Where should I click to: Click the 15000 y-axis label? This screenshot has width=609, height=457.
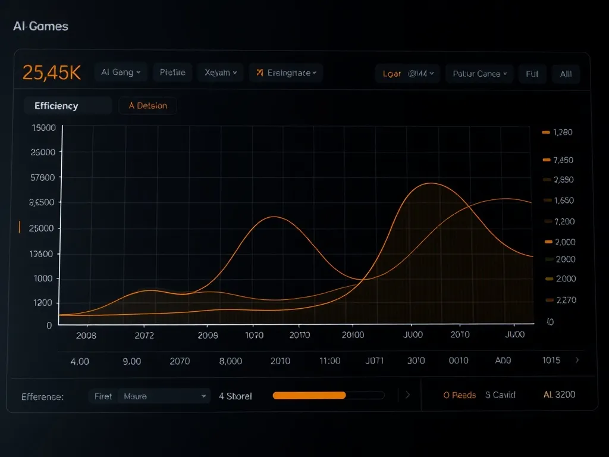tap(43, 128)
